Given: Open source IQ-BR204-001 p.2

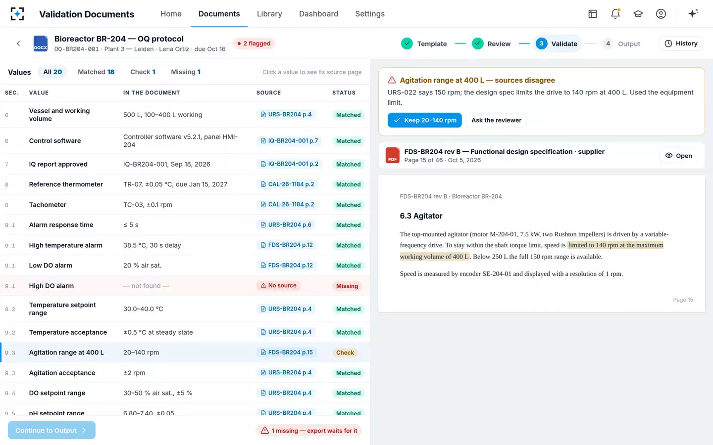Looking at the screenshot, I should tap(289, 164).
